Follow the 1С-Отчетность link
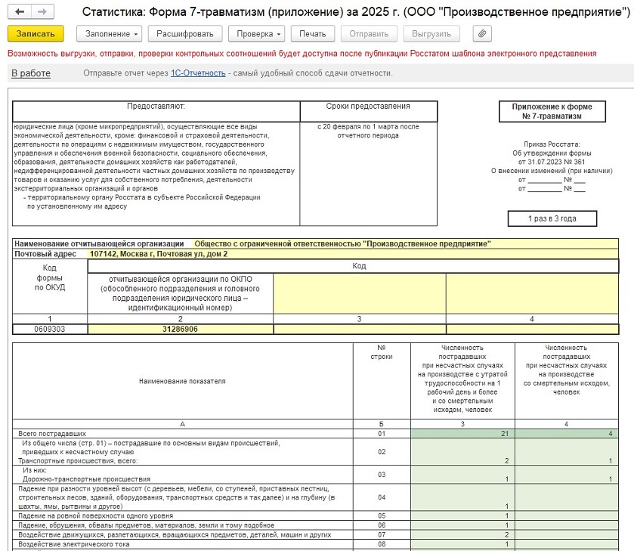 click(x=198, y=73)
